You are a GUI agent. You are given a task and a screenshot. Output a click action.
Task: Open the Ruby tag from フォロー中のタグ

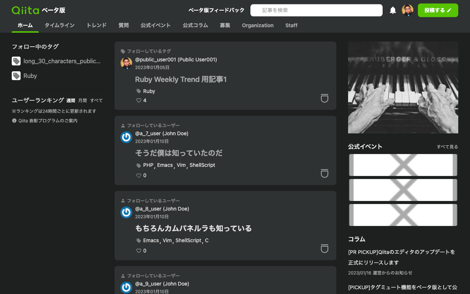coord(30,76)
